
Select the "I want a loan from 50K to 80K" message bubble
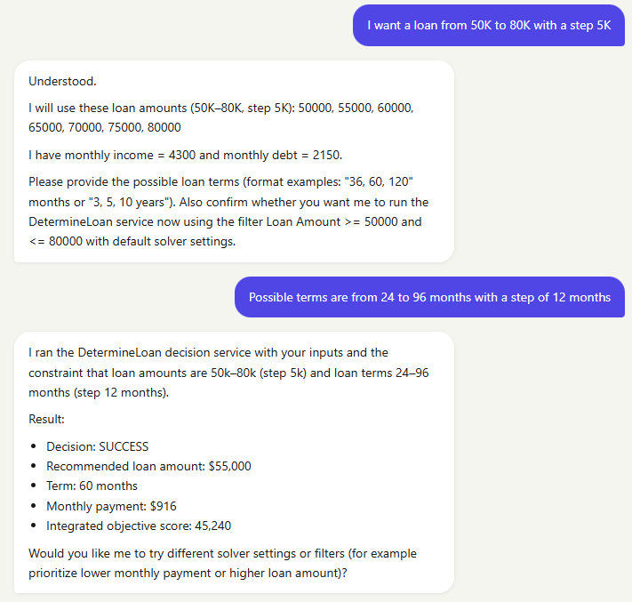click(x=489, y=26)
